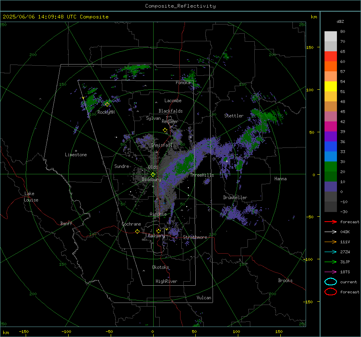Click the 51 dBZ yellow color swatch
Screen dimensions: 361x337
331,87
